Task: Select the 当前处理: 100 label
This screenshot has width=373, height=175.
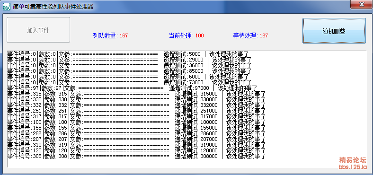Action: coord(186,35)
